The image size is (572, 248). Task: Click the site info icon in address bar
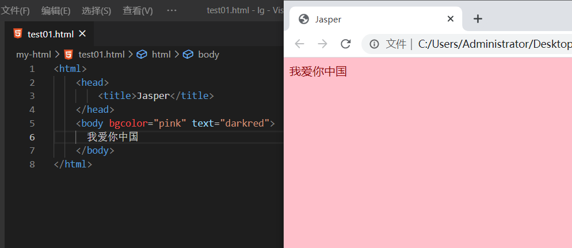[x=375, y=44]
